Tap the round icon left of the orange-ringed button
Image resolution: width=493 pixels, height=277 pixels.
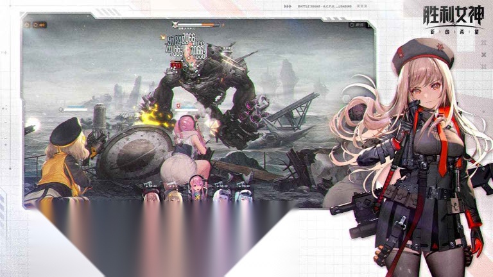pos(28,25)
